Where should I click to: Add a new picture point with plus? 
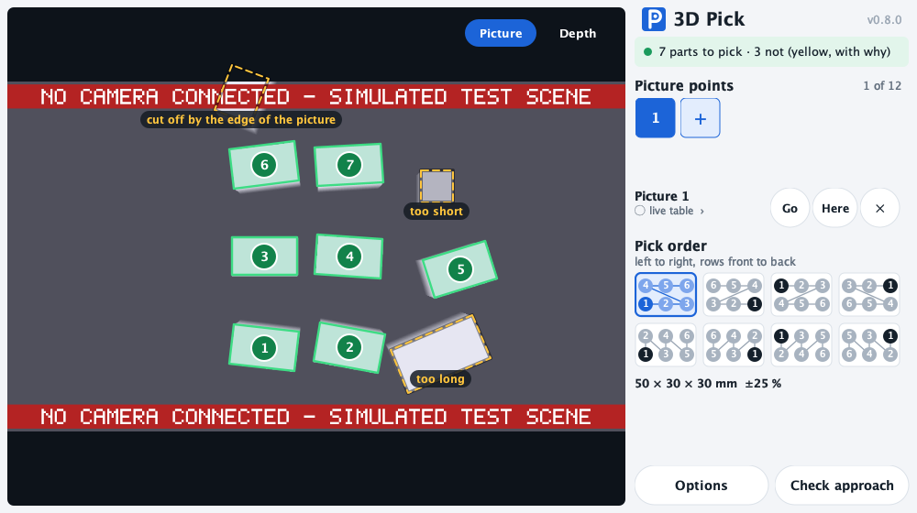[x=700, y=118]
